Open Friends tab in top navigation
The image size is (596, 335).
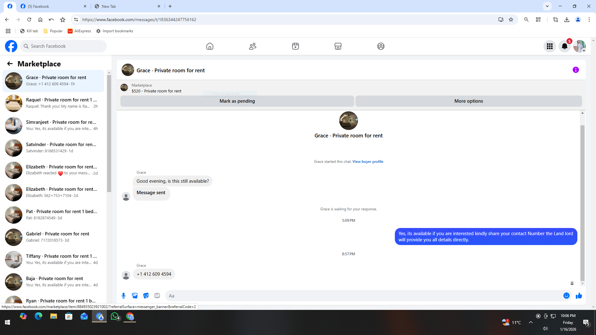253,46
